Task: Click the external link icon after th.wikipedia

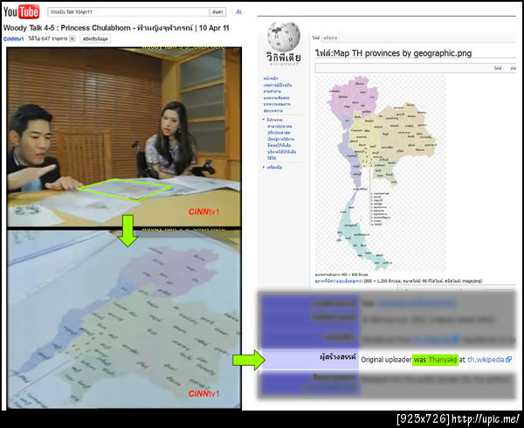Action: (508, 360)
